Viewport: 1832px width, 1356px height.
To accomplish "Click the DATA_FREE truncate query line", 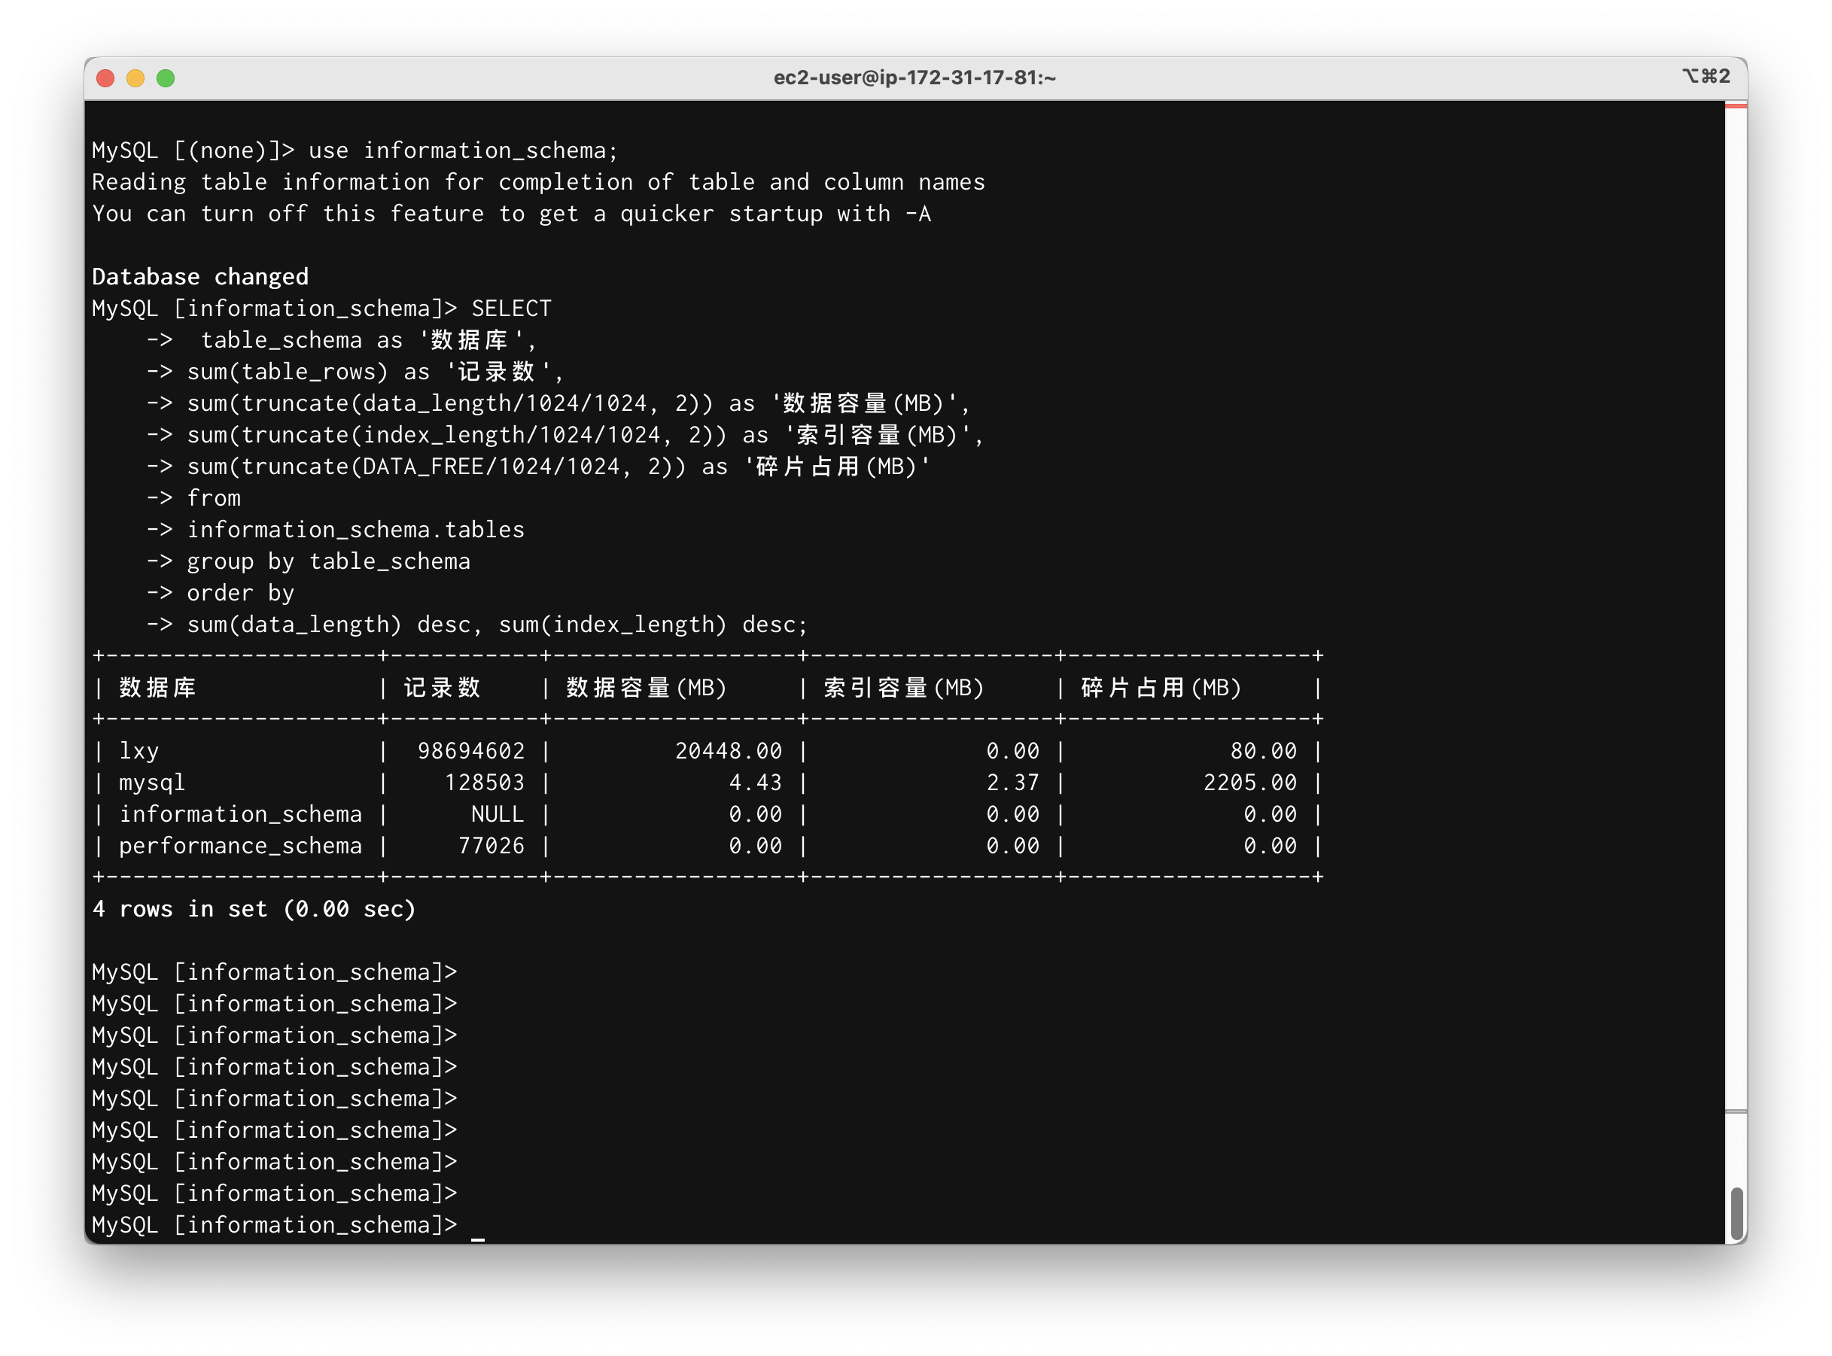I will (559, 467).
